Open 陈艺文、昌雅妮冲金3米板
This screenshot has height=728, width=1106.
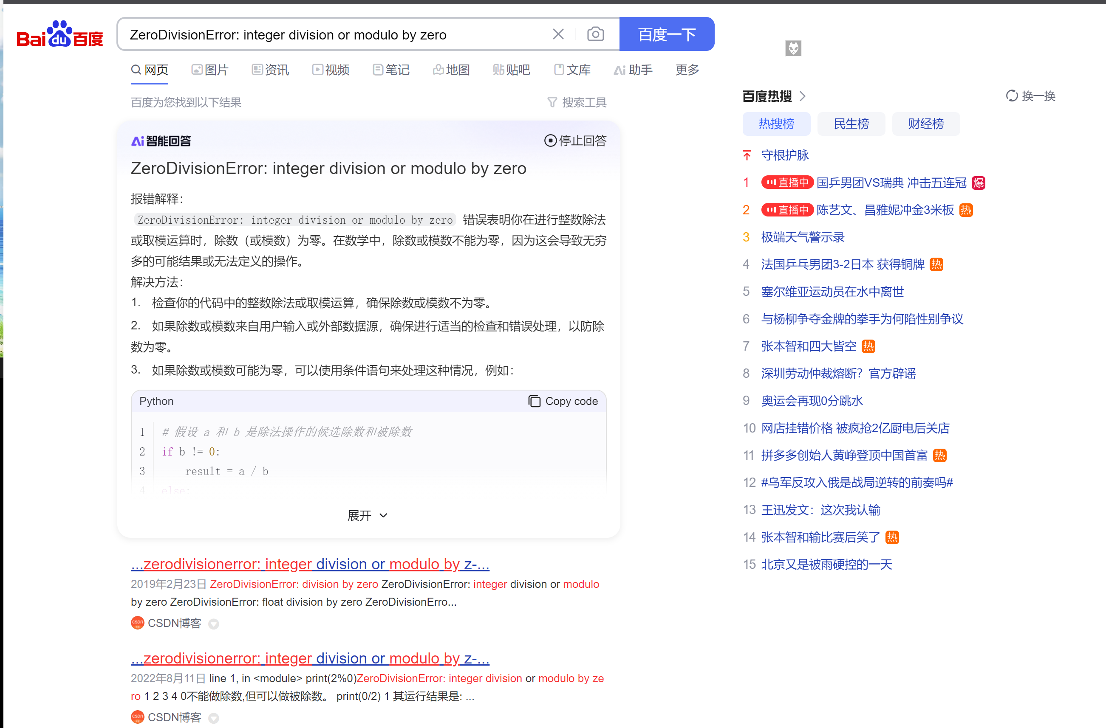pyautogui.click(x=885, y=210)
